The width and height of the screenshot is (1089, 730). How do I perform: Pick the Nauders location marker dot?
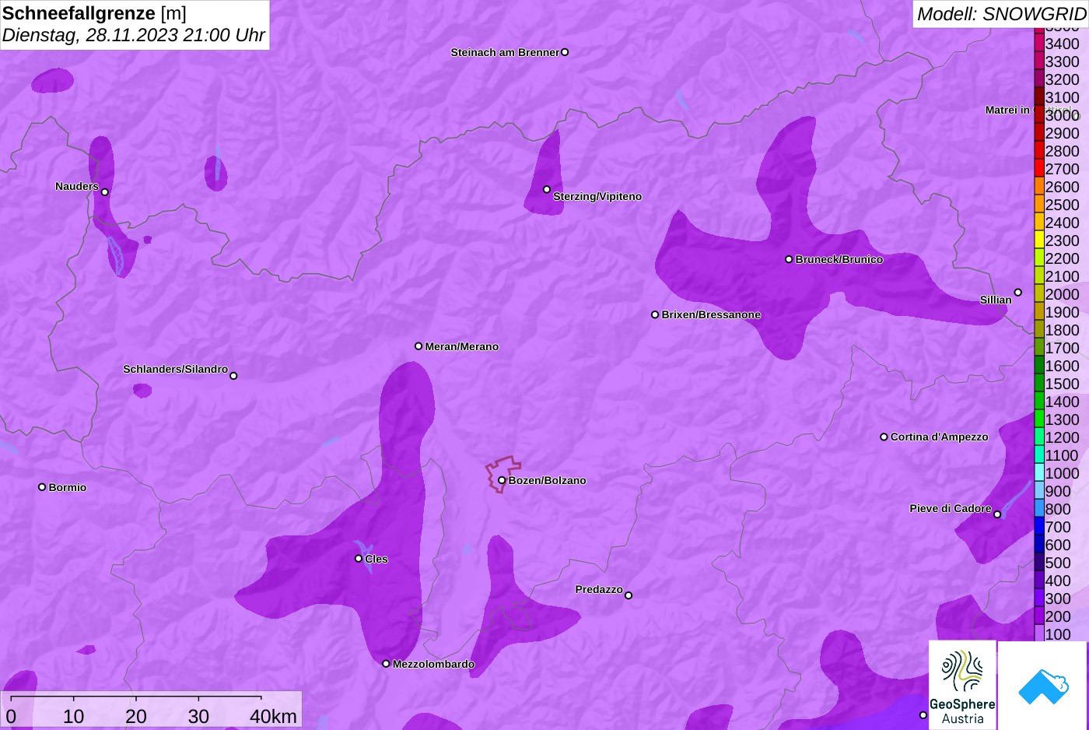tap(105, 192)
